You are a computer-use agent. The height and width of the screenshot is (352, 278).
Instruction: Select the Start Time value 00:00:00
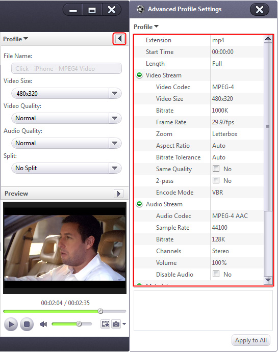tap(222, 52)
